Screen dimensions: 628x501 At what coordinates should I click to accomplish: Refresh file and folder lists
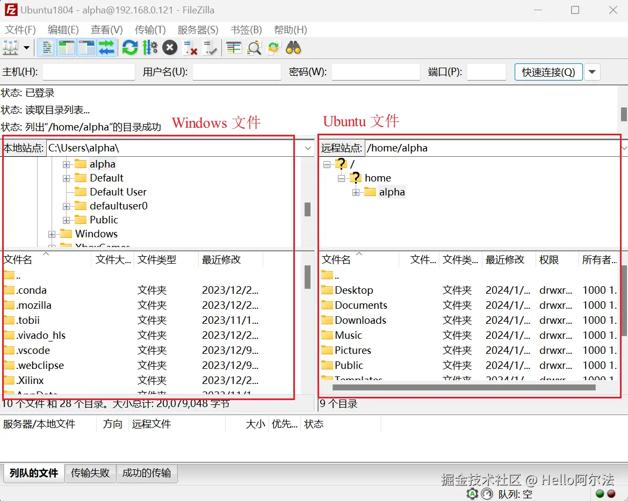point(130,48)
